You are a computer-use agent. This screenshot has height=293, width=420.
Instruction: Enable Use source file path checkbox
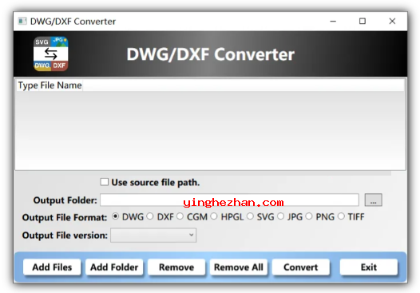tap(104, 182)
